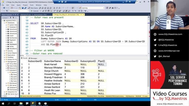Pin the Object Explorer panel
The height and width of the screenshot is (106, 189).
pos(15,15)
